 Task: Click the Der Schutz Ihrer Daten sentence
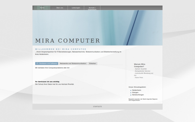[55, 84]
